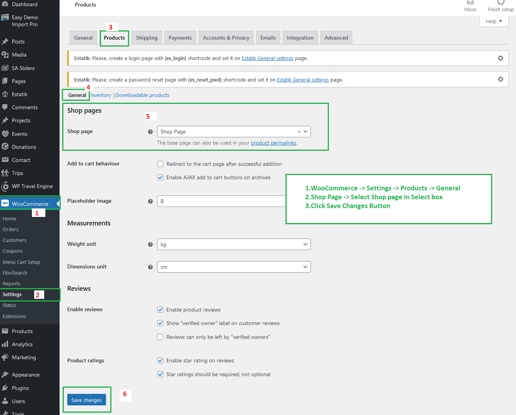The height and width of the screenshot is (415, 516).
Task: Toggle Enable product reviews checkbox
Action: tap(160, 310)
